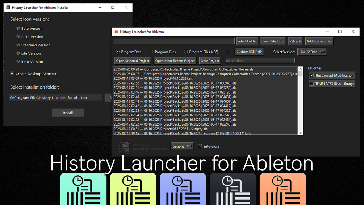Maximize the History Launcher for Ableton window
Screen dimensions: 364x205
point(340,32)
